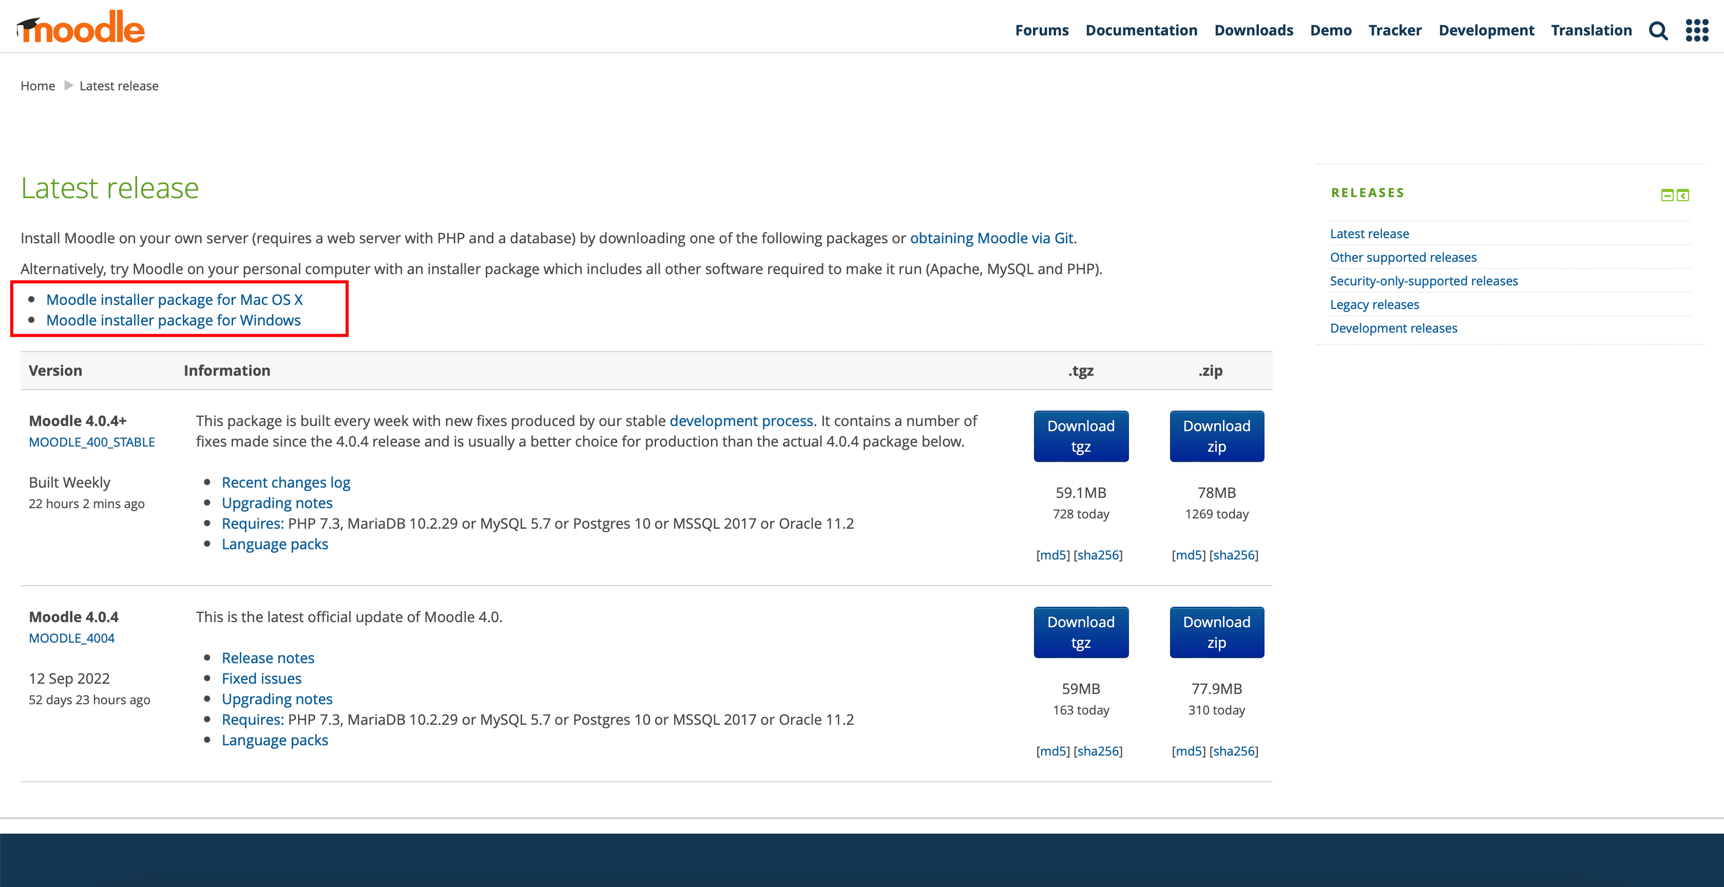Open Moodle installer package for Windows
This screenshot has width=1724, height=887.
point(174,320)
